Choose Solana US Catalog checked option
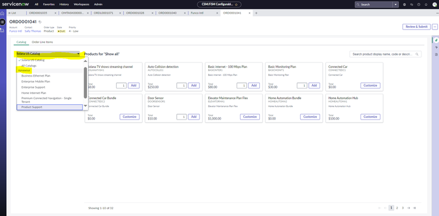 coord(33,60)
